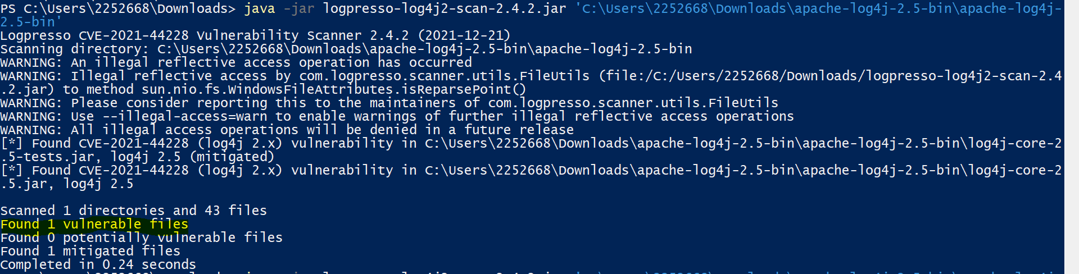Click the "Logpresso CVE-2021-44228 Vulnerability Scanner" banner line

pyautogui.click(x=205, y=36)
